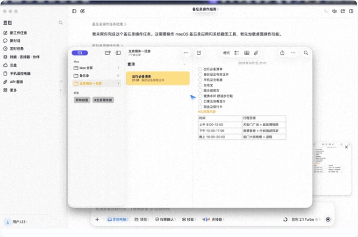Search in the Doubao sidebar
Screen dimensions: 358x237
[x=60, y=22]
